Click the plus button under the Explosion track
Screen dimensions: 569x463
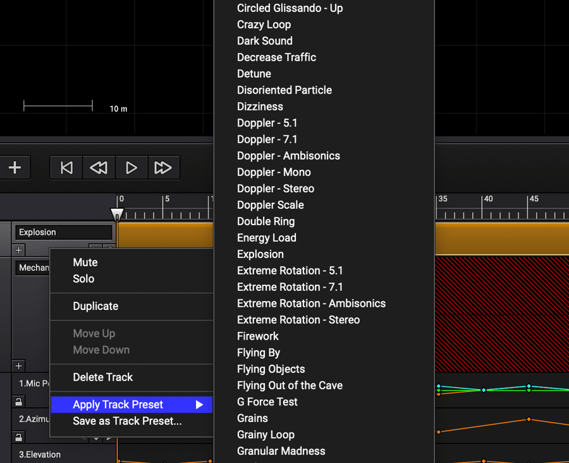pos(18,249)
